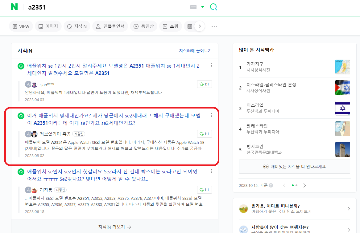Screen dimensions: 360x233
Task: Show more tabs with the right arrow
Action: 200,26
